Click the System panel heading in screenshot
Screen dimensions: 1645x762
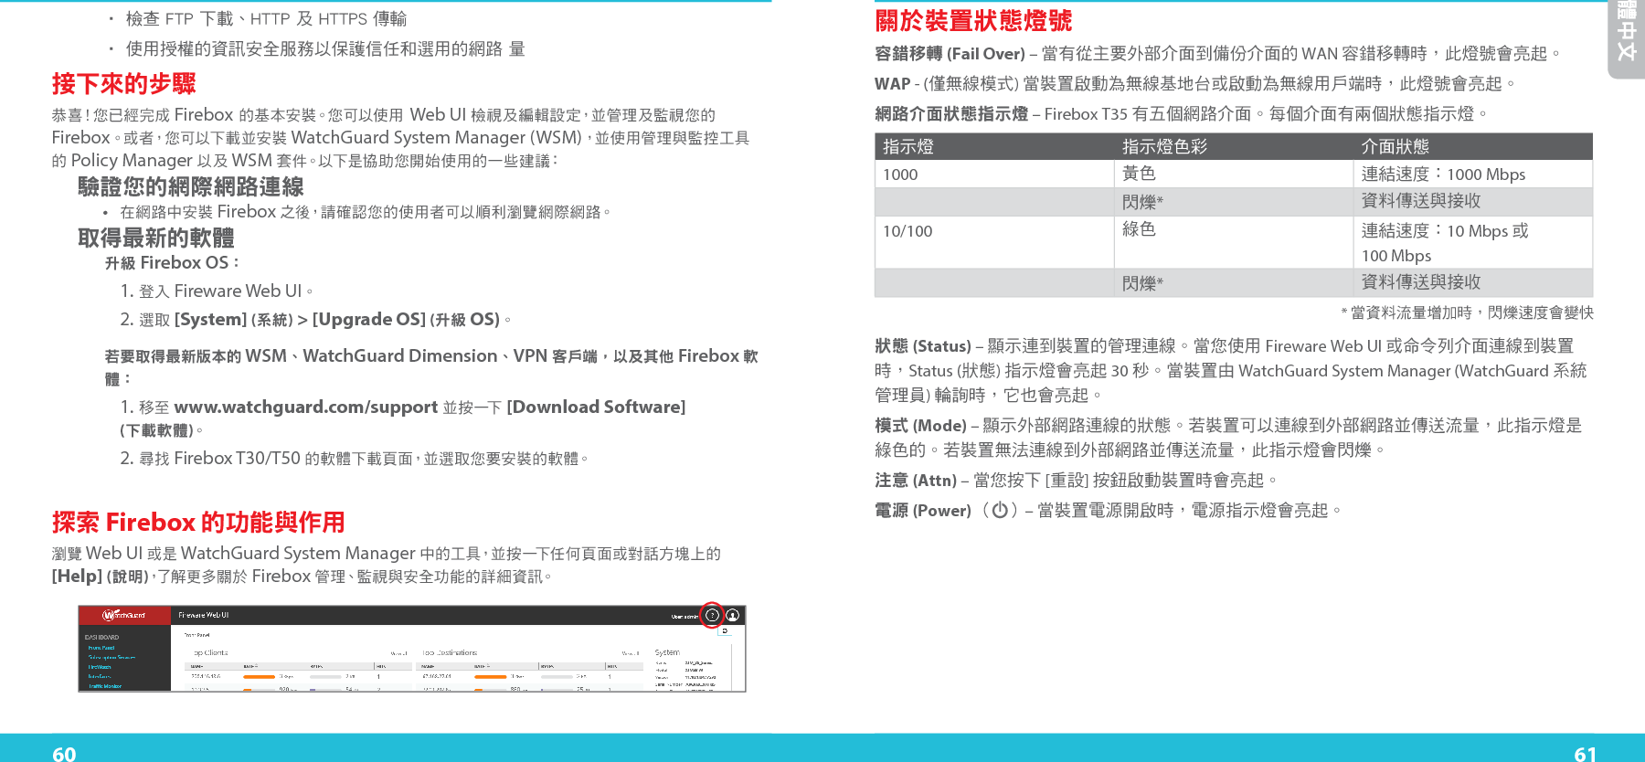[667, 652]
